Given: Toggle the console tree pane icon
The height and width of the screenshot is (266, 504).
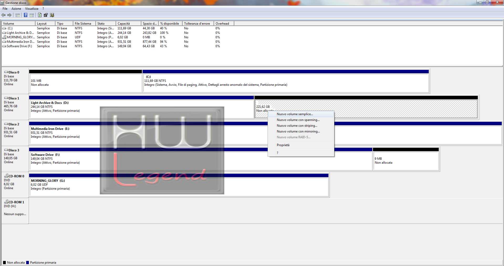Looking at the screenshot, I should click(18, 15).
